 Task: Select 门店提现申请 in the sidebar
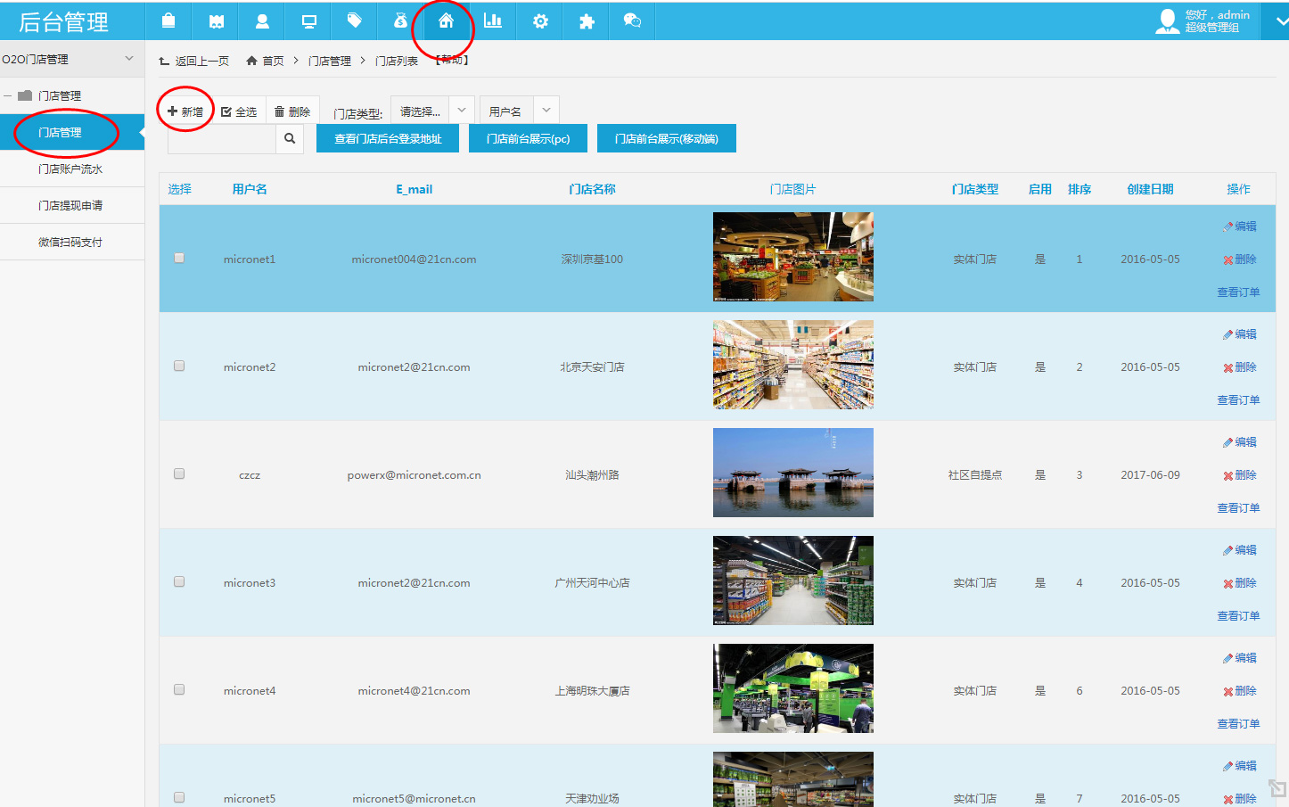click(x=72, y=205)
